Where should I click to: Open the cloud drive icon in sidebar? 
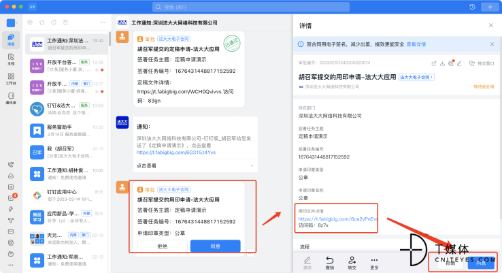[x=11, y=176]
